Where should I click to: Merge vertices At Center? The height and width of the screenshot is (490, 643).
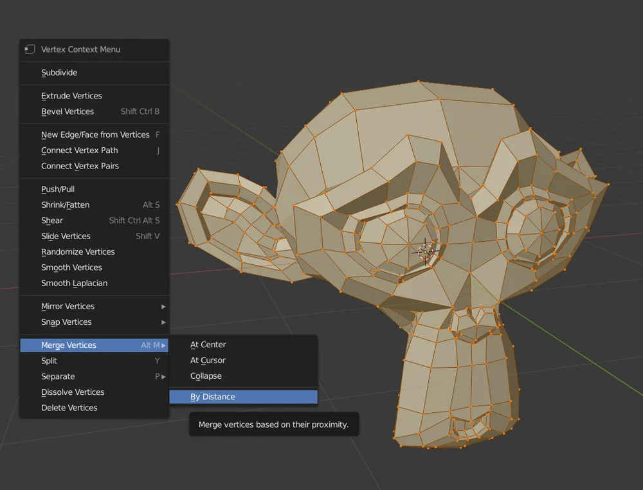(x=208, y=345)
